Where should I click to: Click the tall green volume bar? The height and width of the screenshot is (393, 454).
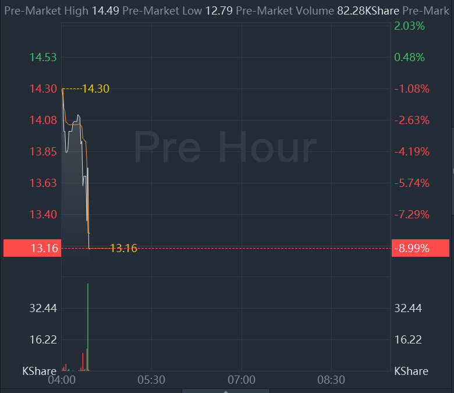pos(88,327)
